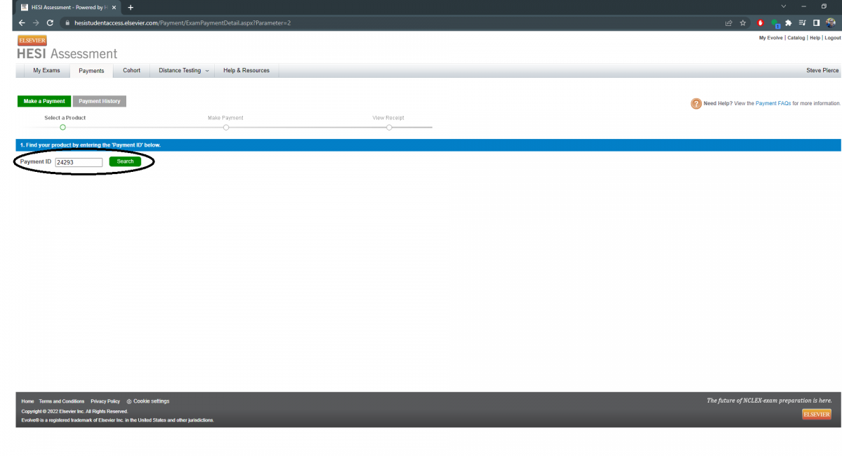Click the Need Help question mark icon

click(x=696, y=104)
